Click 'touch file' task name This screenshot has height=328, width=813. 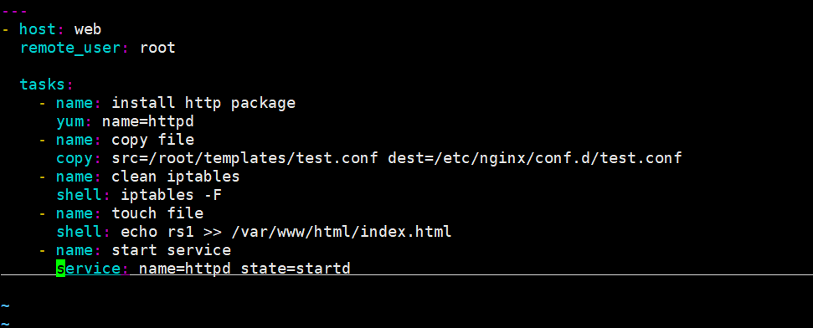click(157, 213)
